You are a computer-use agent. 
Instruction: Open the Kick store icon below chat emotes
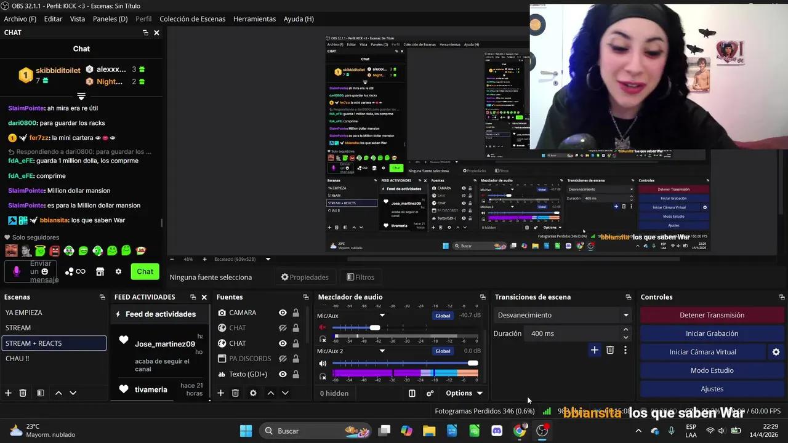click(100, 271)
